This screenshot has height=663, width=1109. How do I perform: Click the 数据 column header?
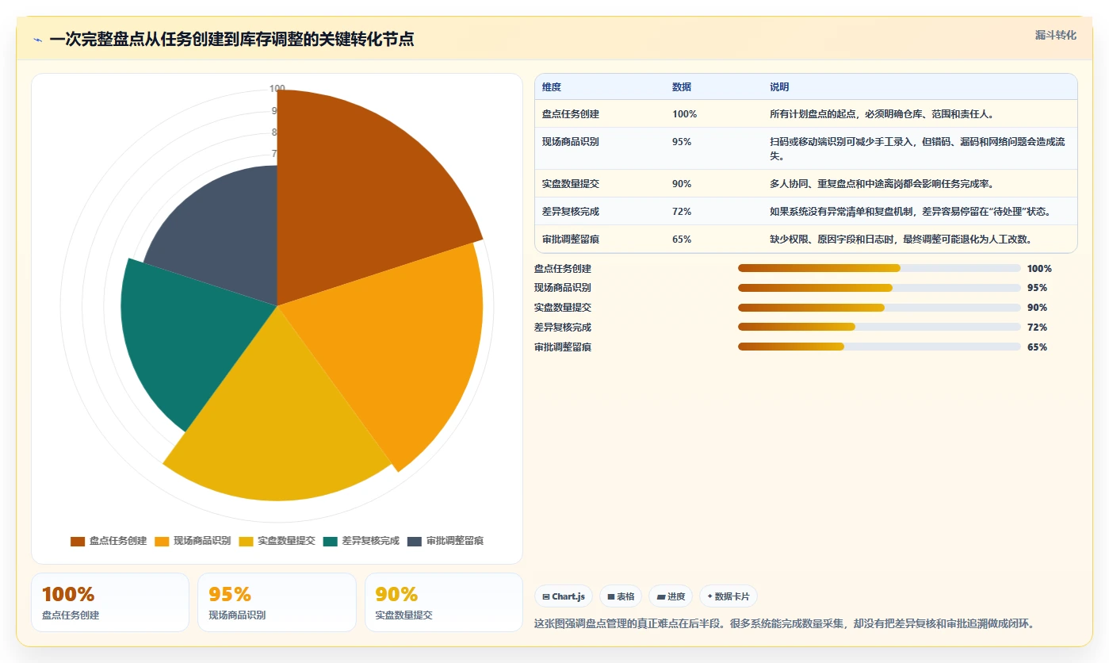pos(682,87)
